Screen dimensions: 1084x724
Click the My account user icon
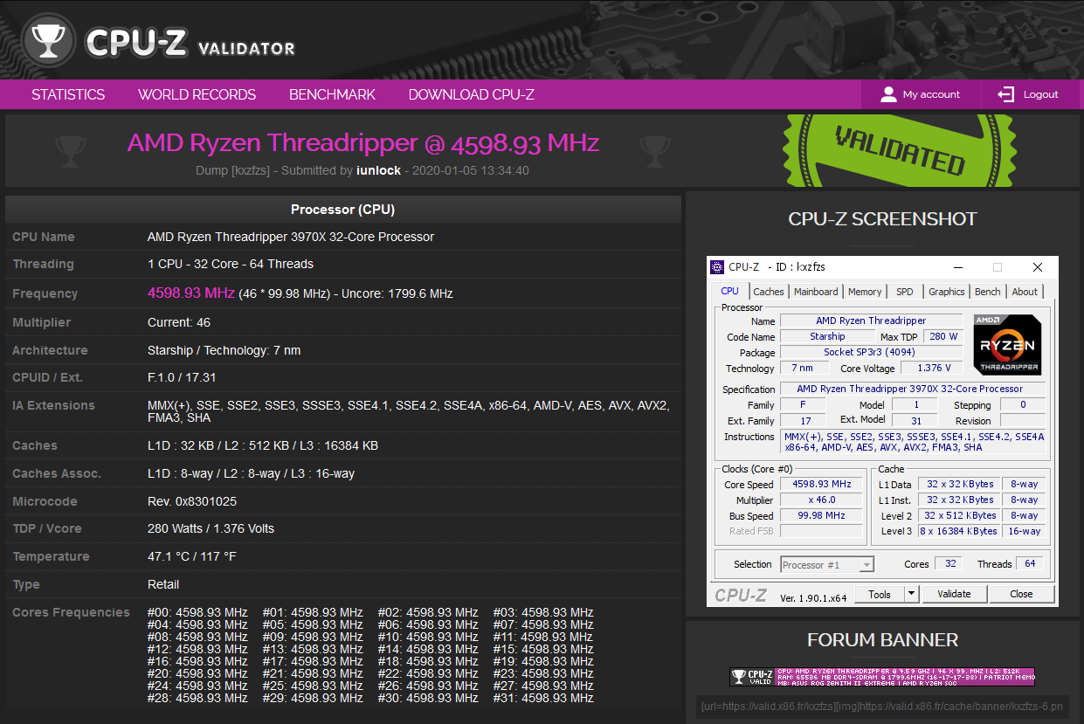pos(888,94)
